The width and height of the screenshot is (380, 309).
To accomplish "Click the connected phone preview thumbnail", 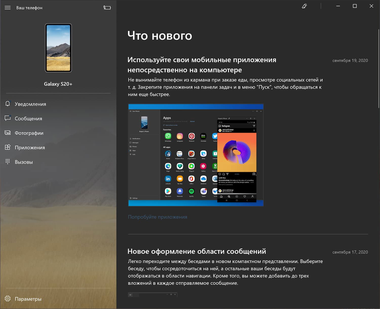I will (x=58, y=48).
